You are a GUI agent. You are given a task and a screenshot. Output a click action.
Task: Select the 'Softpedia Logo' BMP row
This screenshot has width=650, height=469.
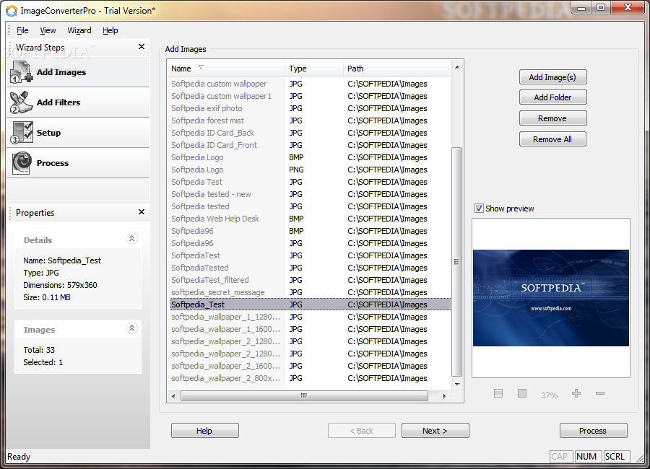point(309,157)
